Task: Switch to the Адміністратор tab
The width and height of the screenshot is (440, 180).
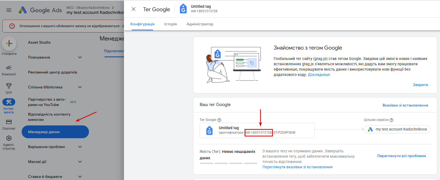Action: pos(200,24)
